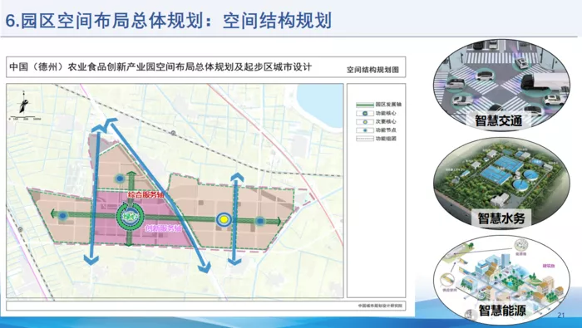Click the 空间结构规划图 caption text
The image size is (582, 328).
pos(372,70)
